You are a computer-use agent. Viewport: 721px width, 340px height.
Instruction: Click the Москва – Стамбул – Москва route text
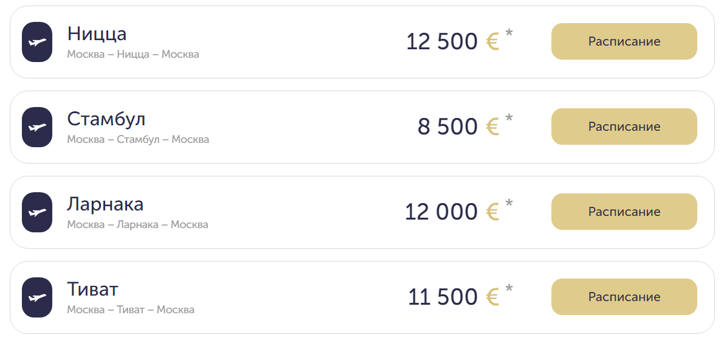138,140
